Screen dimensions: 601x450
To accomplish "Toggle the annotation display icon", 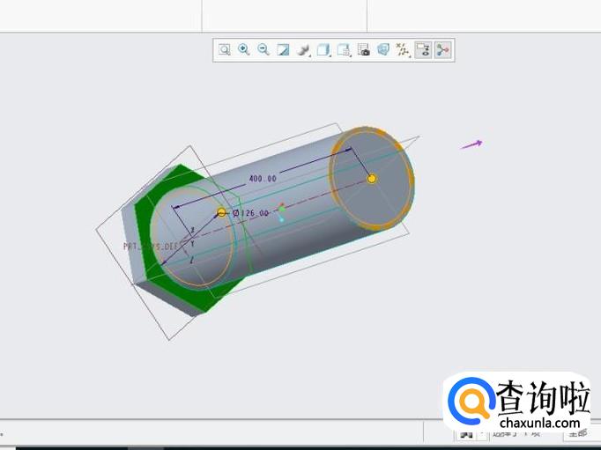I will [423, 50].
